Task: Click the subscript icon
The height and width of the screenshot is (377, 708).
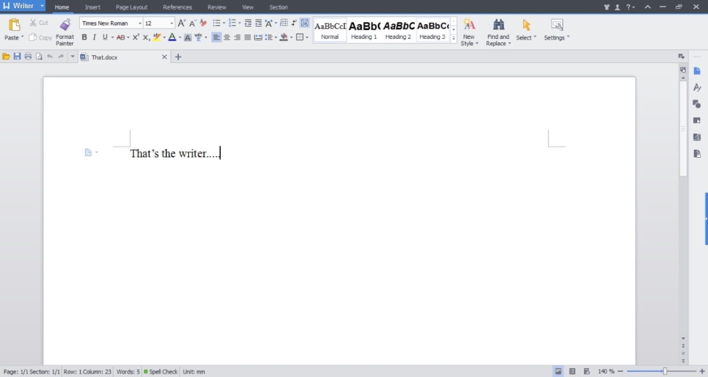Action: pos(145,37)
